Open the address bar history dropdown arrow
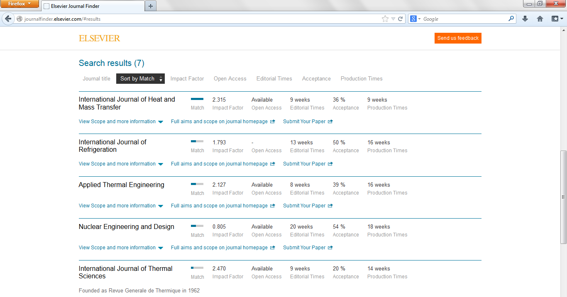The height and width of the screenshot is (297, 567). [393, 19]
